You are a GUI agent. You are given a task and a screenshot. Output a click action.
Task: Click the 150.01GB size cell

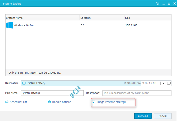click(131, 25)
